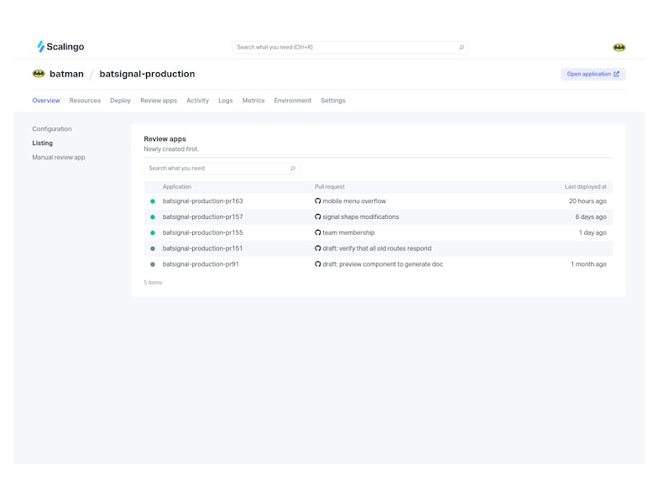This screenshot has height=500, width=658.
Task: Click GitHub icon next to team membership
Action: point(318,233)
